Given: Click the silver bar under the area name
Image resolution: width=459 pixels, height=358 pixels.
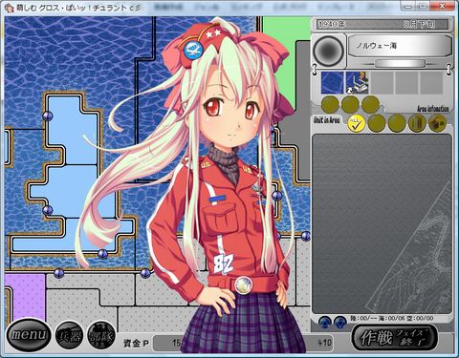Looking at the screenshot, I should pos(400,63).
